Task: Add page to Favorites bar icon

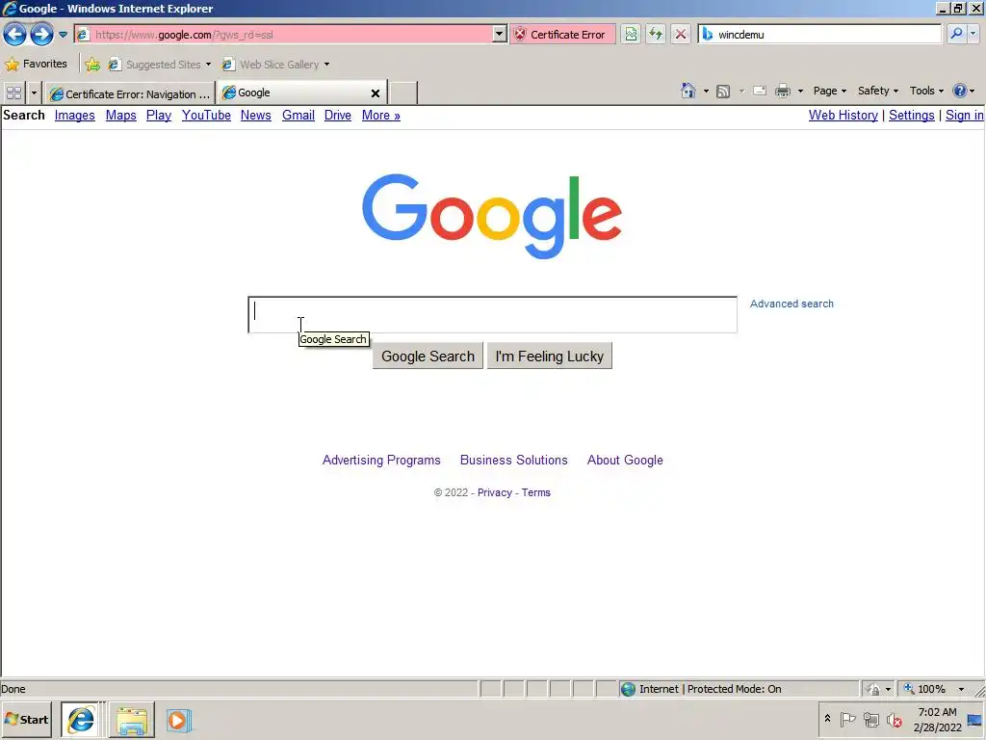Action: (x=92, y=65)
